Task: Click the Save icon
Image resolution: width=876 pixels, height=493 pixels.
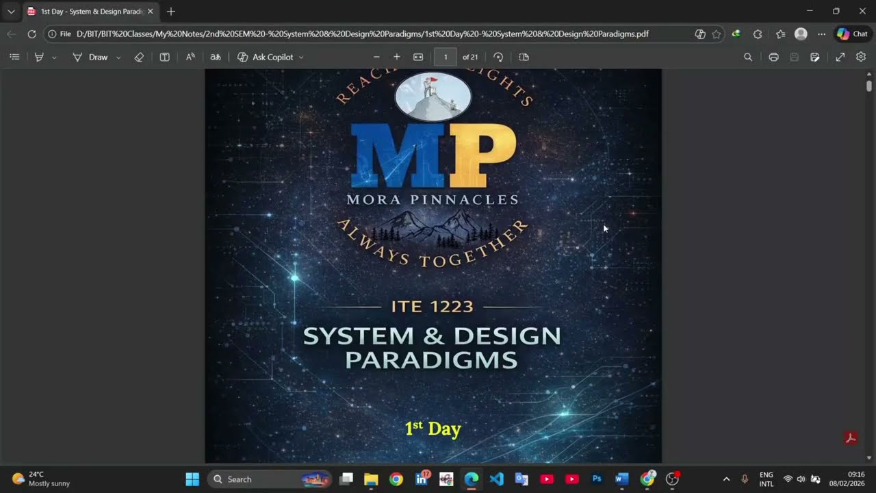Action: (794, 57)
